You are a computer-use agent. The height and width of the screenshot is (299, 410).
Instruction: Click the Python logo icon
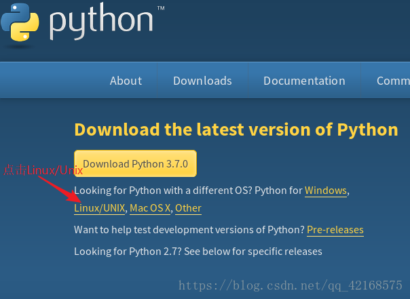pos(20,22)
